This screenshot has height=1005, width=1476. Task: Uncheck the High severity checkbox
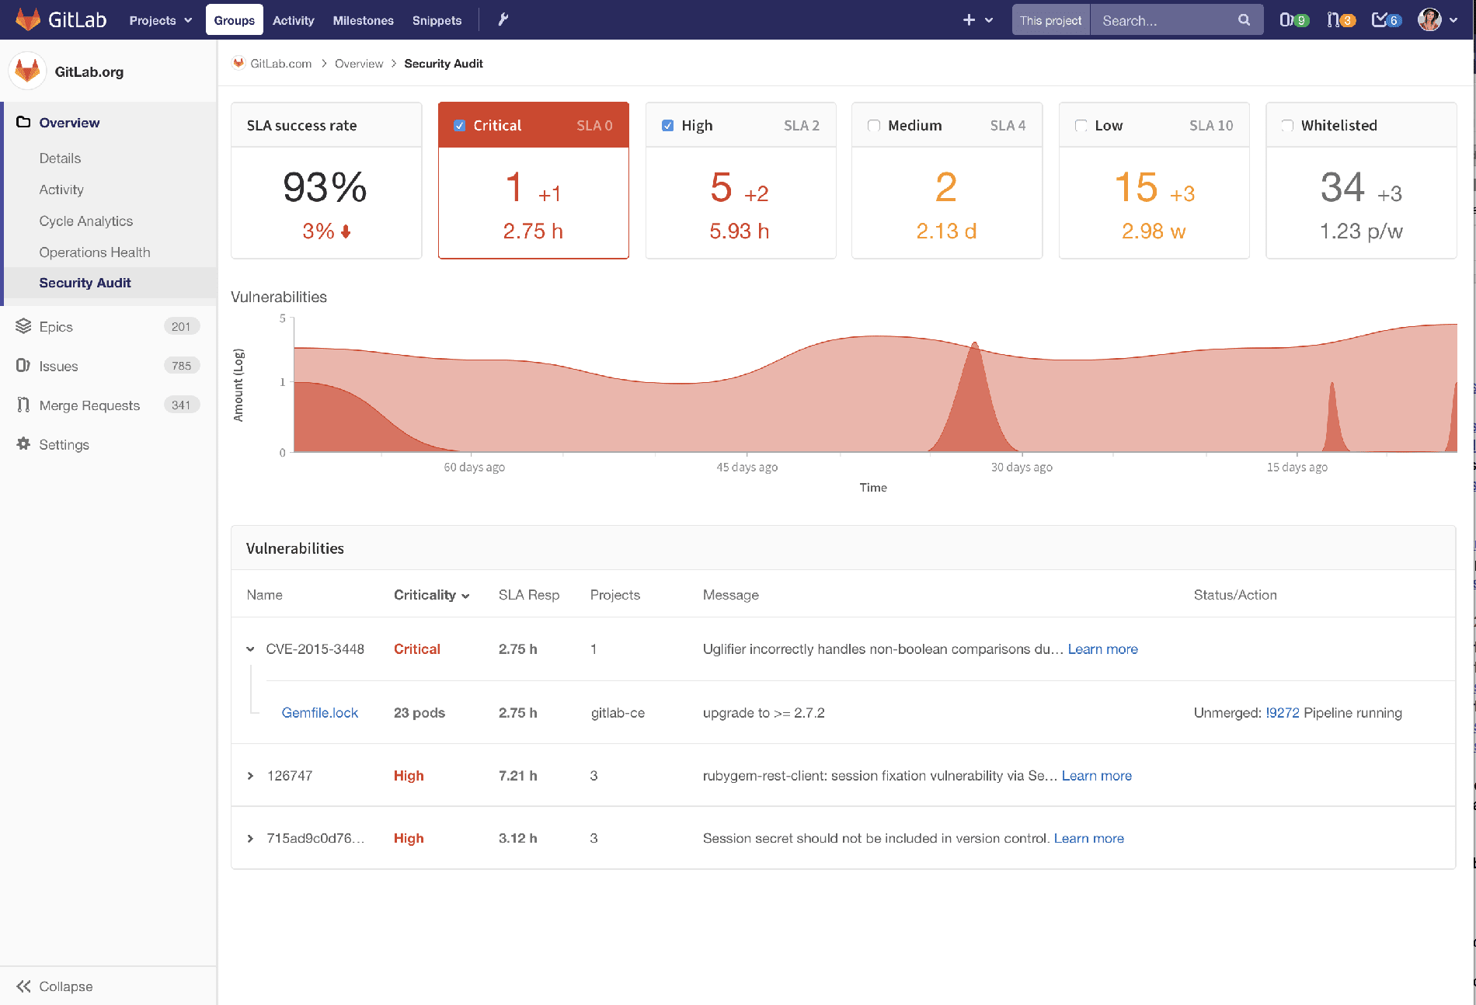click(x=667, y=126)
